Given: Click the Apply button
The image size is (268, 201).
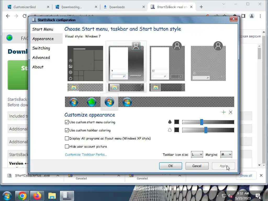Looking at the screenshot, I should (224, 166).
